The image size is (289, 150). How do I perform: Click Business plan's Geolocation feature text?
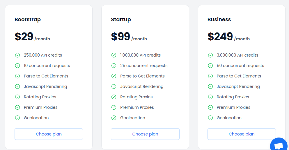pos(229,118)
